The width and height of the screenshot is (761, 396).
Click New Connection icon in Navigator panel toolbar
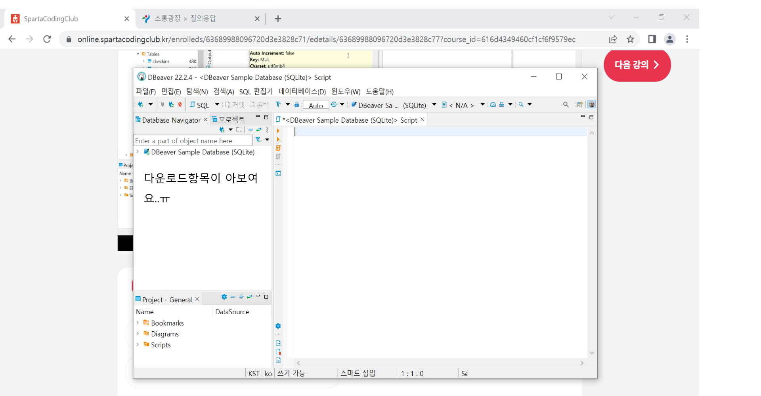tap(222, 130)
